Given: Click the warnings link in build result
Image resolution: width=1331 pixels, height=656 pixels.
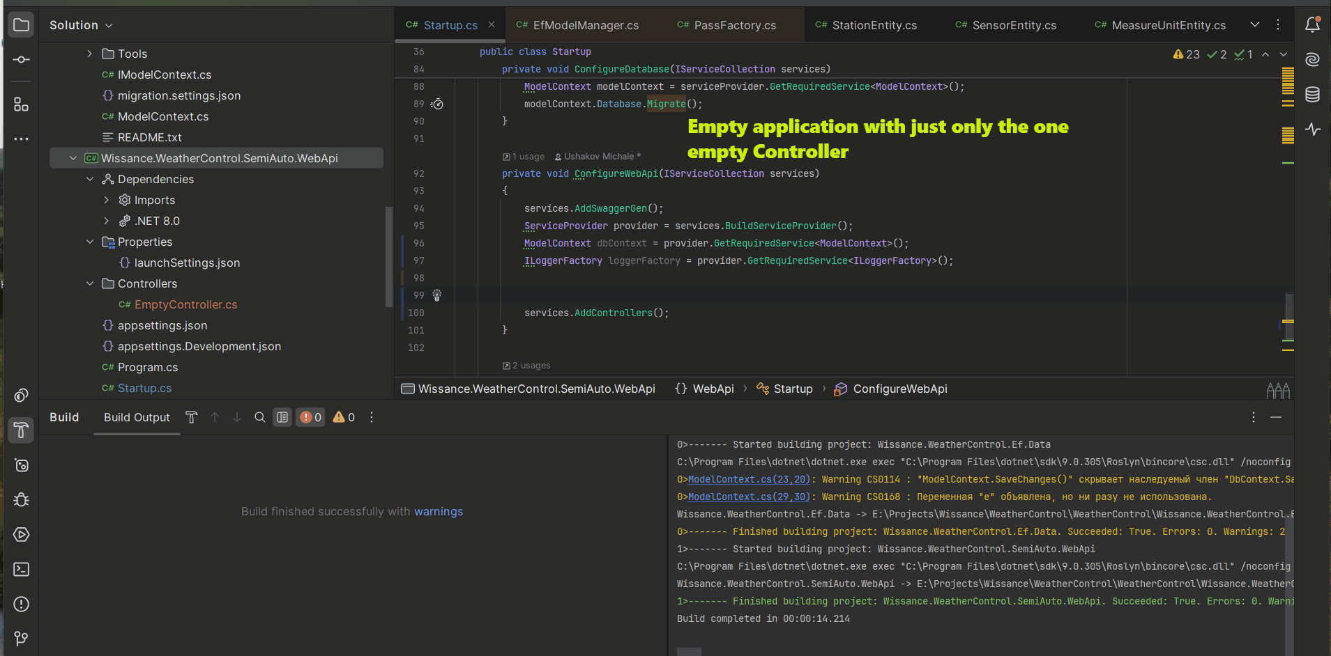Looking at the screenshot, I should pos(438,511).
